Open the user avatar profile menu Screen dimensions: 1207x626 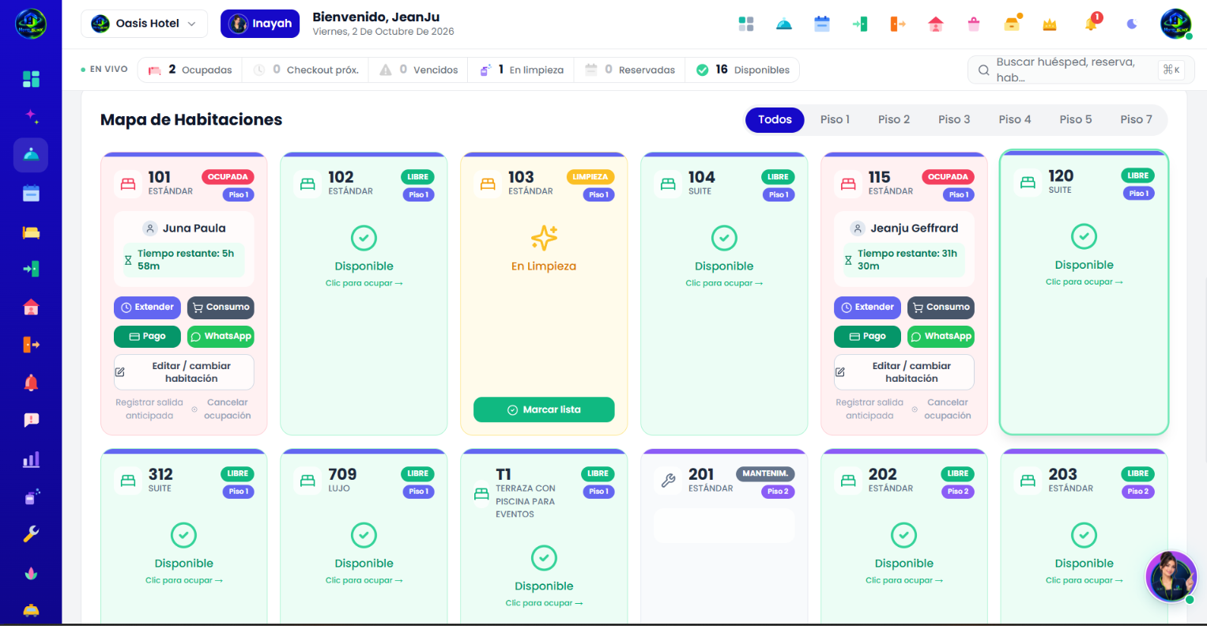tap(1175, 24)
